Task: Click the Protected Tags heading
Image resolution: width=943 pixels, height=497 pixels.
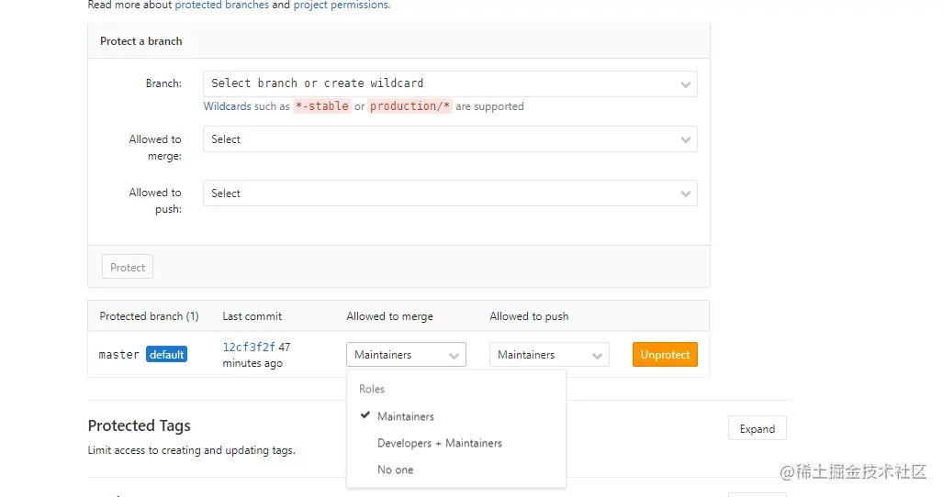Action: [x=140, y=425]
